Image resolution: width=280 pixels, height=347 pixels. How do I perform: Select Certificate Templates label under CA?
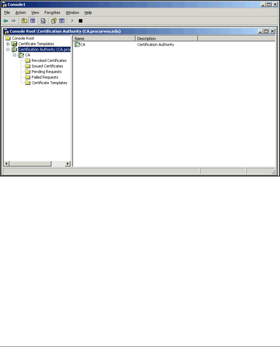pyautogui.click(x=49, y=83)
